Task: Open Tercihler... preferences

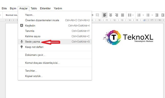Action: click(55, 71)
